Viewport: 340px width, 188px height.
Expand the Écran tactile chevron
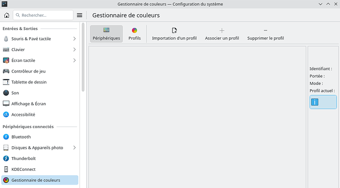pyautogui.click(x=74, y=60)
